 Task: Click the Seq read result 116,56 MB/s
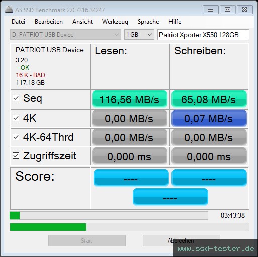click(130, 99)
